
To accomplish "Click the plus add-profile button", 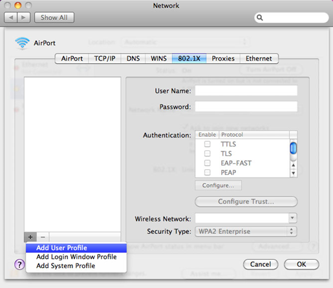I will (30, 237).
